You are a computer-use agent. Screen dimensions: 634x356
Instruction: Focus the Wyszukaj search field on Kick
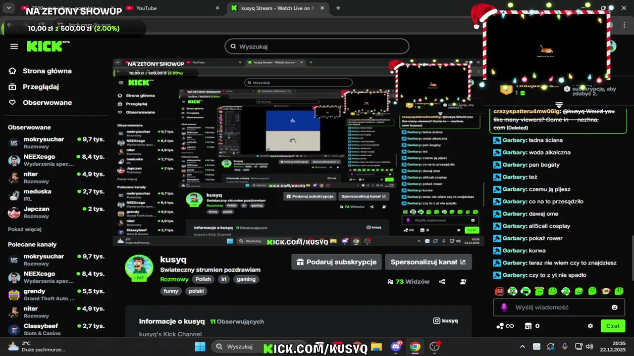317,46
